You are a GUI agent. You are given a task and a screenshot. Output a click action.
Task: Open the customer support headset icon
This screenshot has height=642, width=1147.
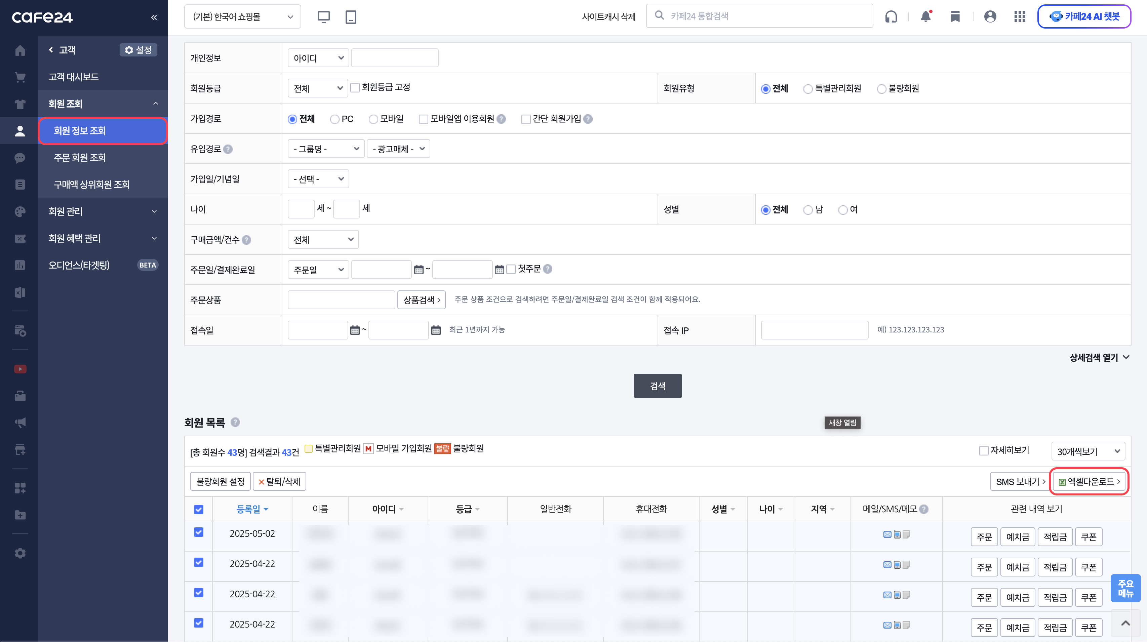[x=891, y=16]
